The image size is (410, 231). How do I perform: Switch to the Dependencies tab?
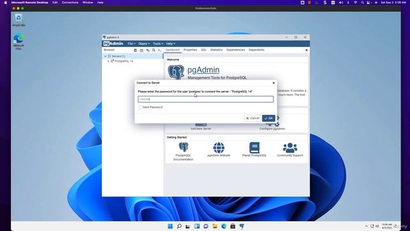coord(236,50)
